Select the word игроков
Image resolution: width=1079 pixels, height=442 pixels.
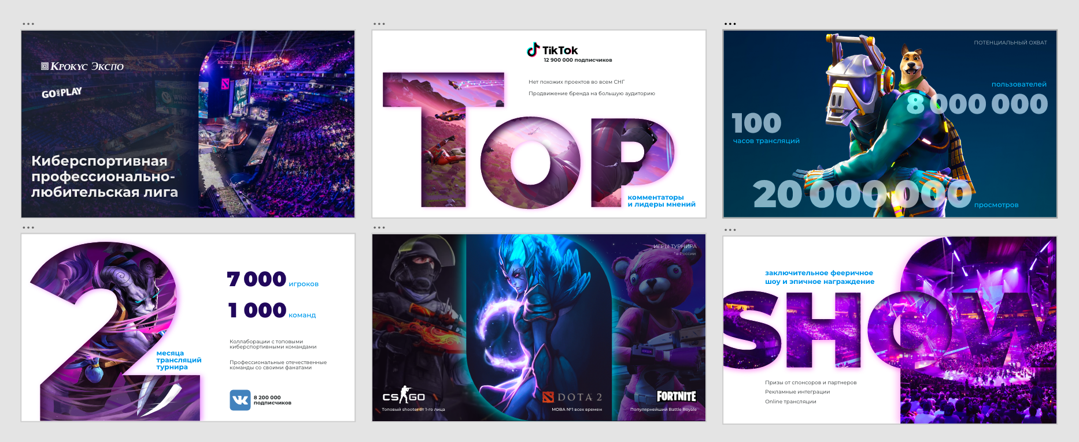coord(304,284)
